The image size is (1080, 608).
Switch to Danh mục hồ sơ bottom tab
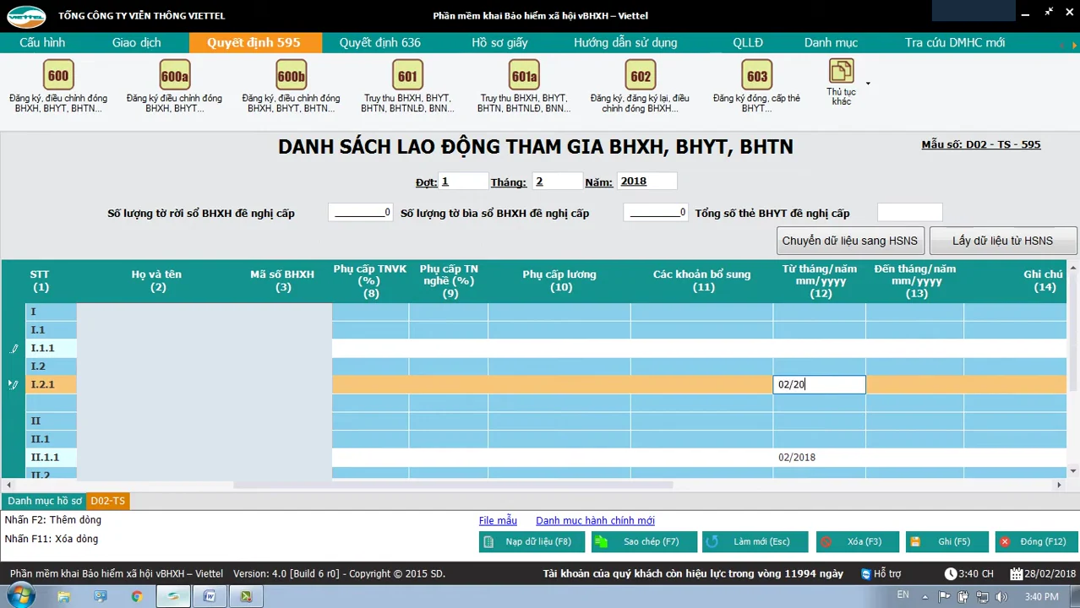(x=45, y=501)
